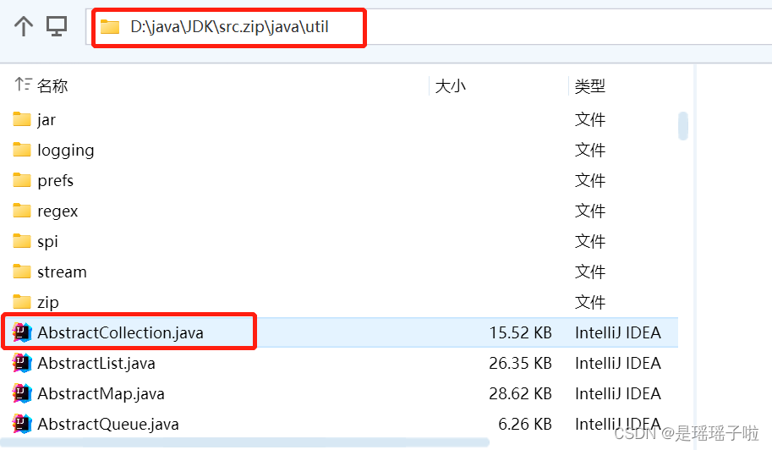
Task: Click the size value 26.35 KB
Action: 520,364
